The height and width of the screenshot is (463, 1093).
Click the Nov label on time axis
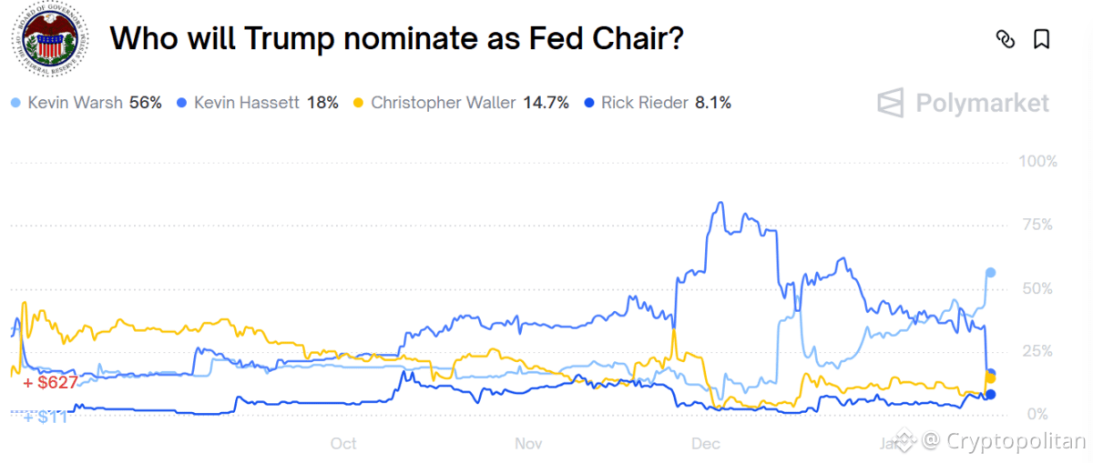(529, 444)
